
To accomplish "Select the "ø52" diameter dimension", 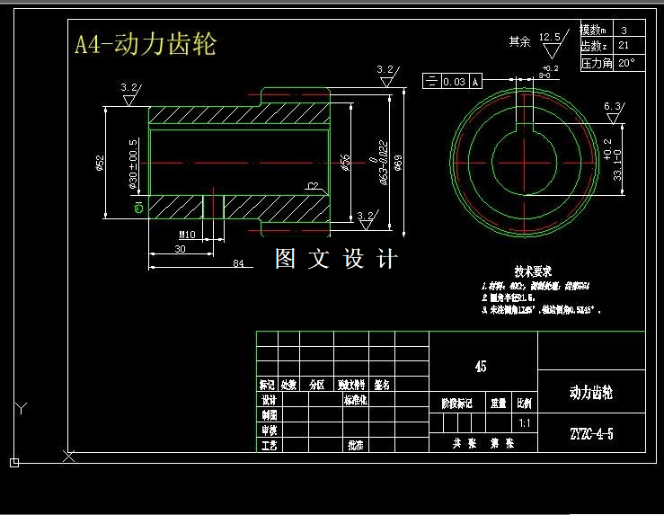I will click(100, 163).
